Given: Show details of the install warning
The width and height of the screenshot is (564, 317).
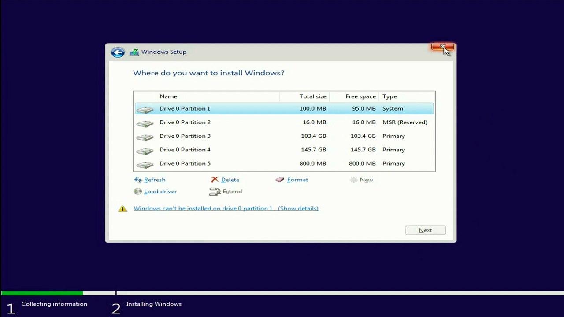Looking at the screenshot, I should [298, 209].
